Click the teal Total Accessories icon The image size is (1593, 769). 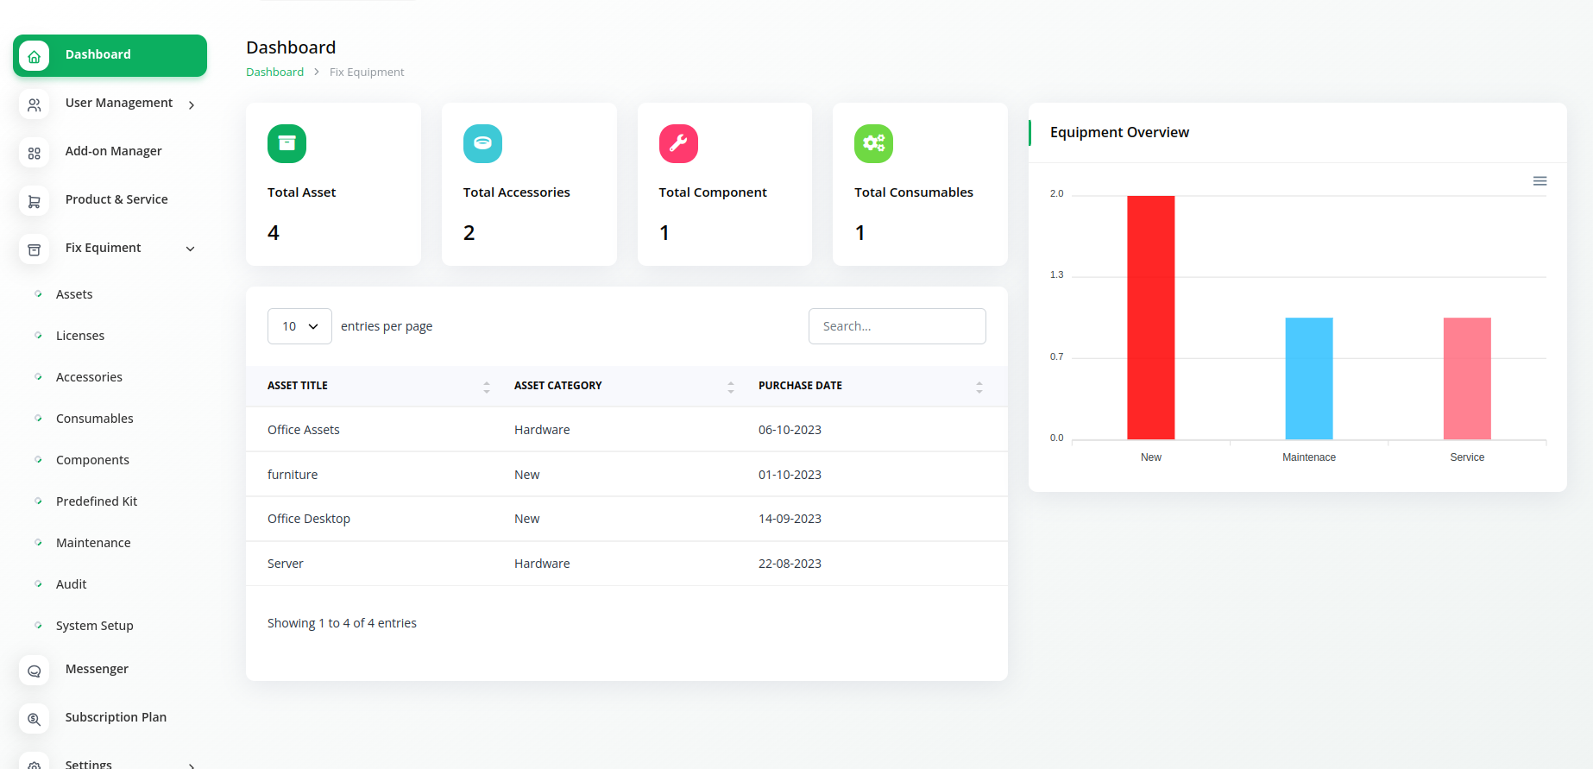click(482, 143)
